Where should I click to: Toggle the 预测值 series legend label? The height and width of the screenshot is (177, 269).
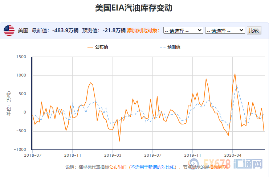174,47
